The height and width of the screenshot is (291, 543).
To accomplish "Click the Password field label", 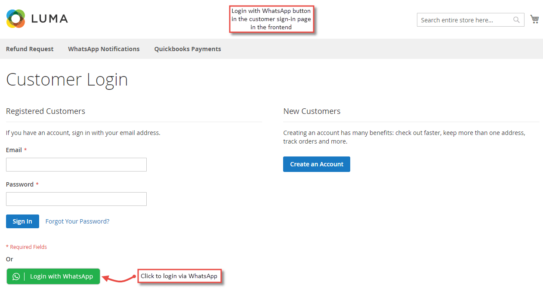I will pyautogui.click(x=20, y=184).
